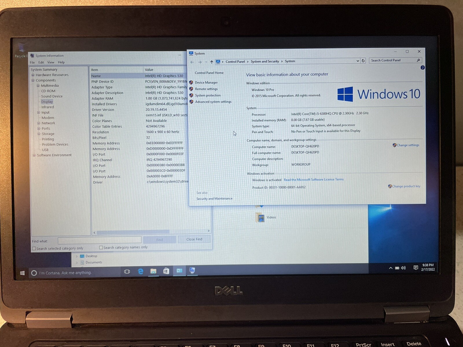Click the horizontal scrollbar in System Information
The height and width of the screenshot is (347, 463).
click(133, 232)
